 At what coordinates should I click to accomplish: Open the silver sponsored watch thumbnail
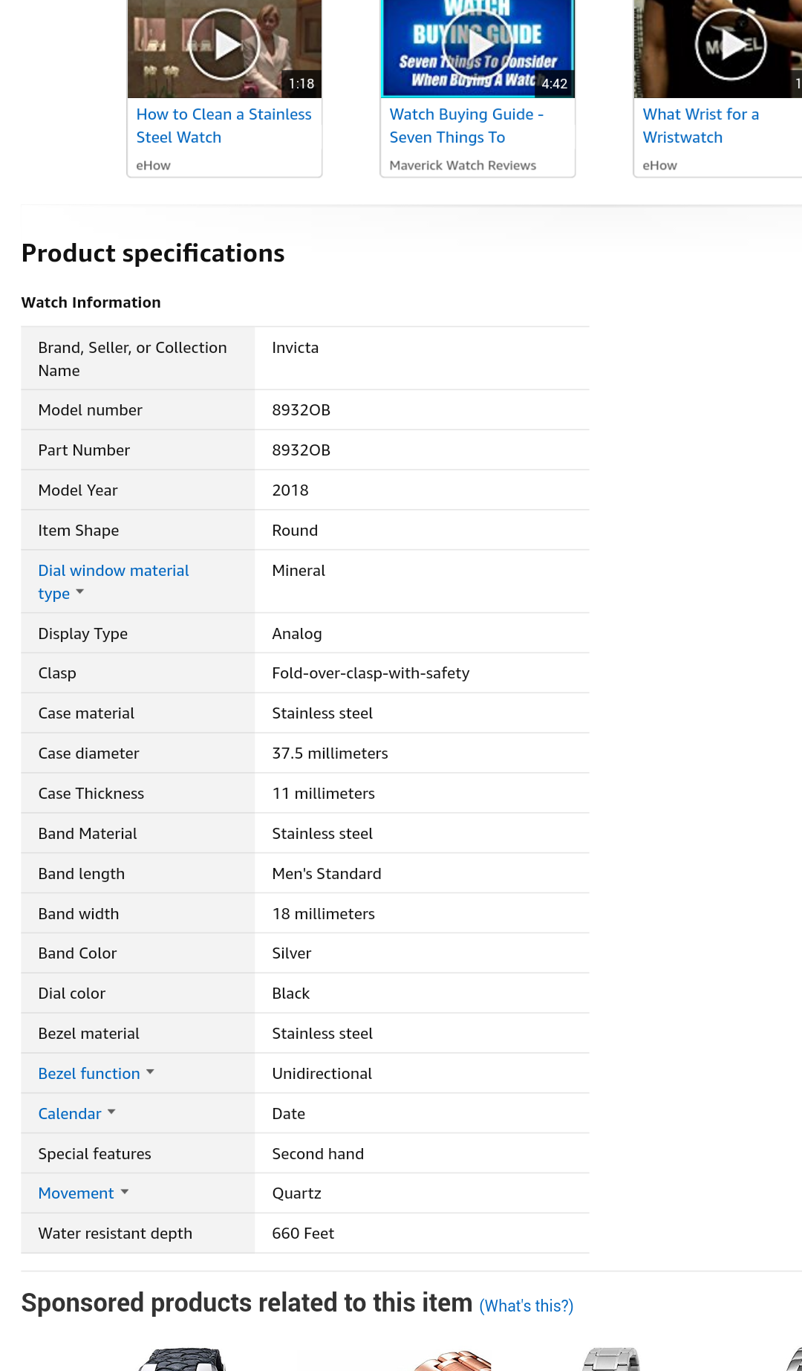coord(611,1360)
